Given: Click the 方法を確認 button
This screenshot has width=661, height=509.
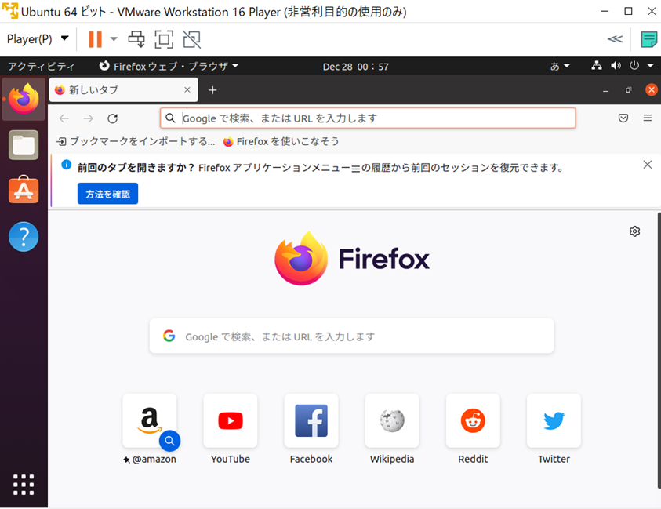Looking at the screenshot, I should click(107, 194).
